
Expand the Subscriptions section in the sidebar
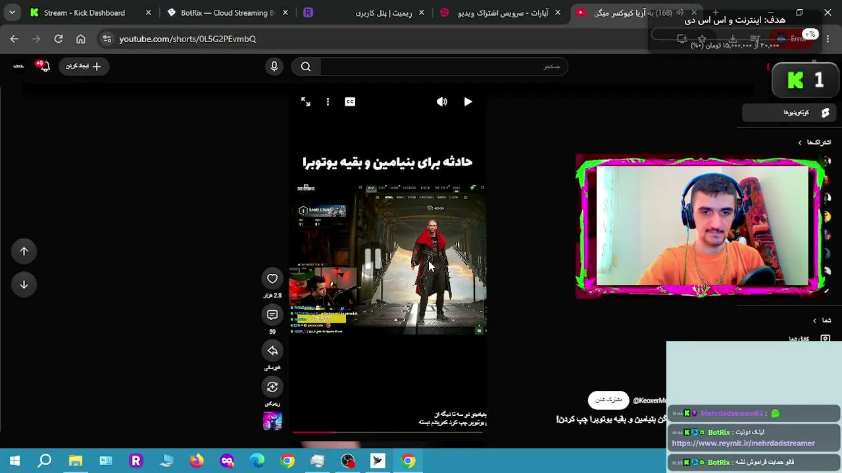point(814,143)
